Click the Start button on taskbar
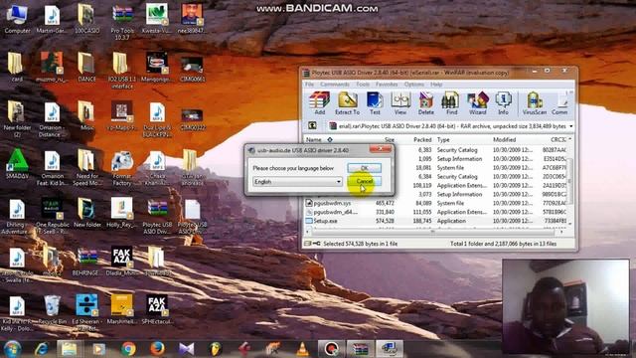 12,349
